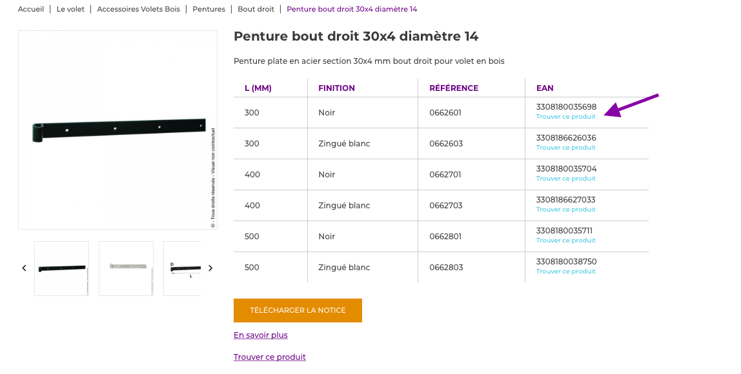Click the next thumbnail arrow
The height and width of the screenshot is (374, 741).
tap(210, 268)
